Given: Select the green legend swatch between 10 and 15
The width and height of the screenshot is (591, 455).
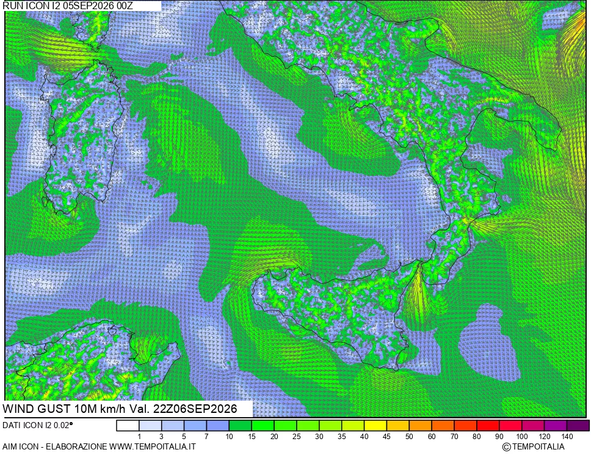Looking at the screenshot, I should pyautogui.click(x=241, y=426).
